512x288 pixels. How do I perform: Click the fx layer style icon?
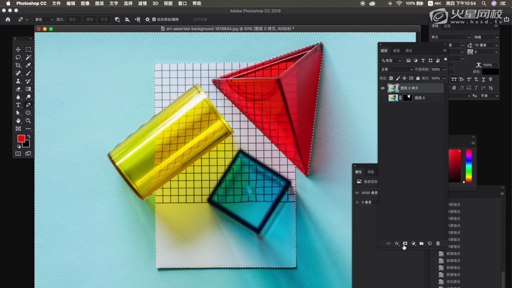pos(397,243)
